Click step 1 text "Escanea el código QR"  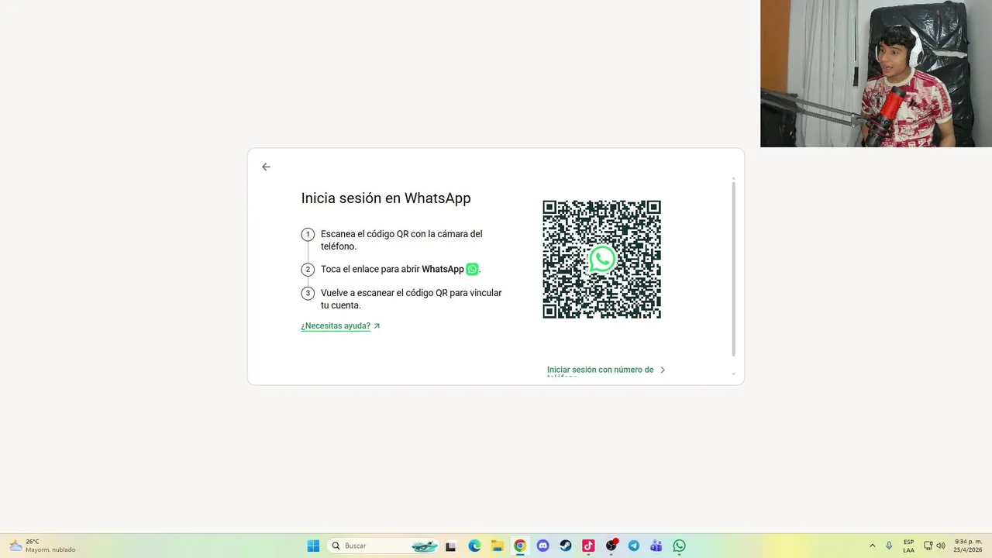[401, 240]
